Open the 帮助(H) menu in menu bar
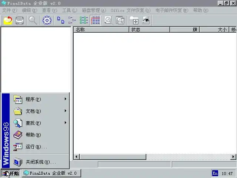This screenshot has height=178, width=237. (x=201, y=10)
